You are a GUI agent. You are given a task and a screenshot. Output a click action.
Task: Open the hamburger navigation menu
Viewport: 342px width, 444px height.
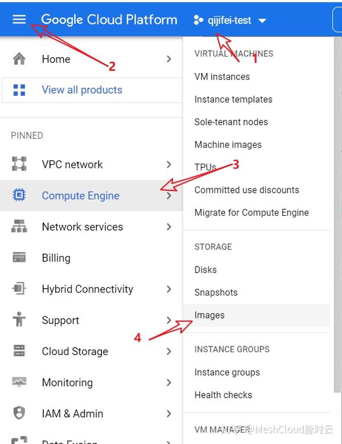pyautogui.click(x=19, y=19)
